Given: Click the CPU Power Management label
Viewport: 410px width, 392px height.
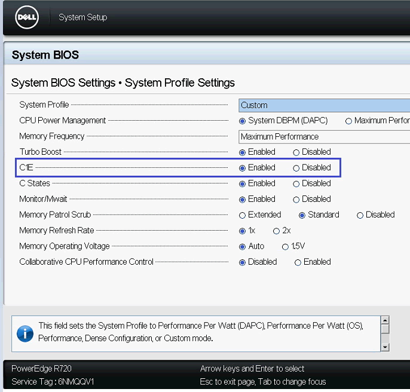Looking at the screenshot, I should pos(63,120).
